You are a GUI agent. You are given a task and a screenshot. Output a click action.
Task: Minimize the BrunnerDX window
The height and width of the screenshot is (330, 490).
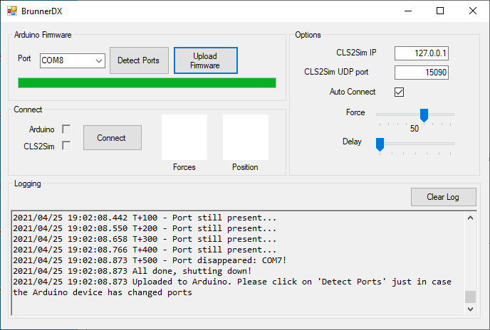coord(408,11)
